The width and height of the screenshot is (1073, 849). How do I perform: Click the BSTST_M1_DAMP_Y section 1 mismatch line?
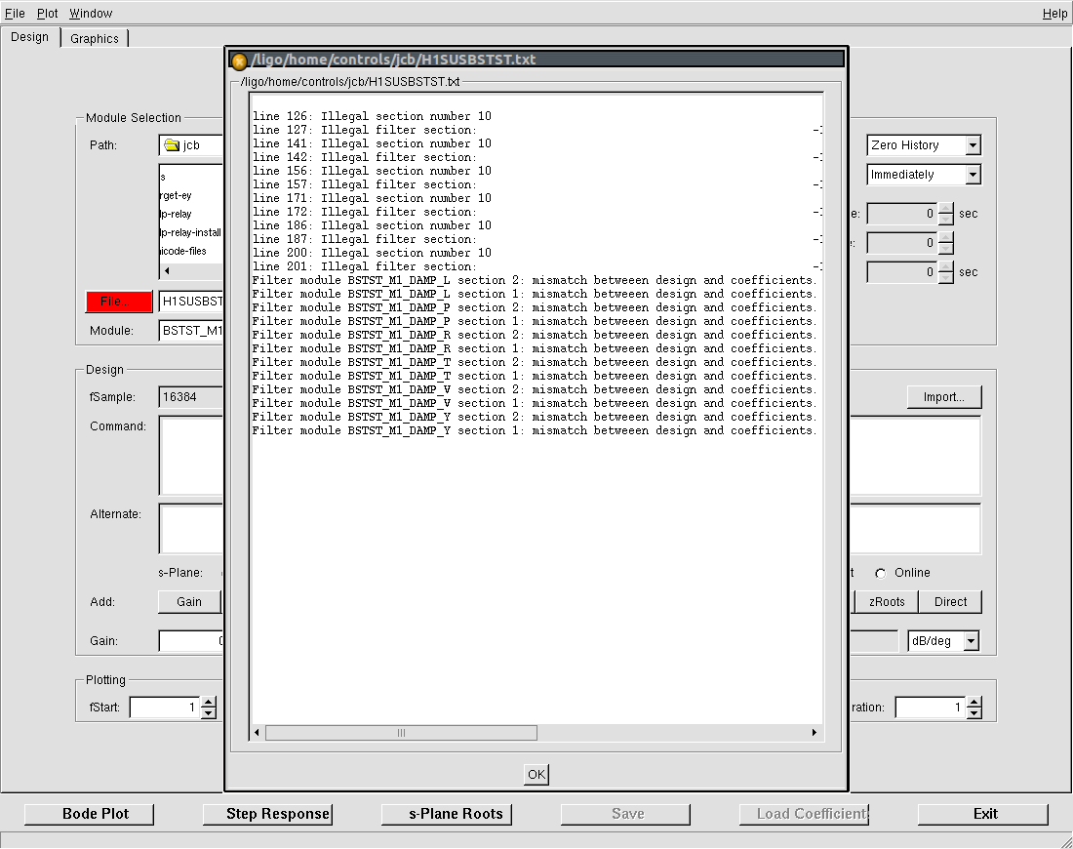point(534,431)
